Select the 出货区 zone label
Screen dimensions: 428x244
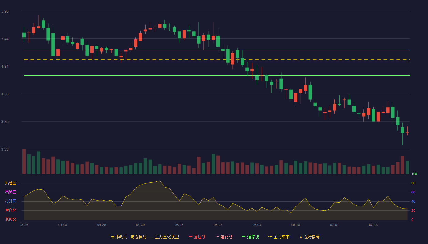click(10, 192)
